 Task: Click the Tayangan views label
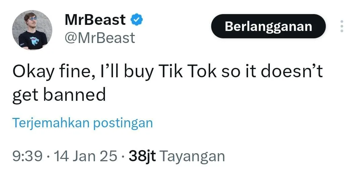192,156
